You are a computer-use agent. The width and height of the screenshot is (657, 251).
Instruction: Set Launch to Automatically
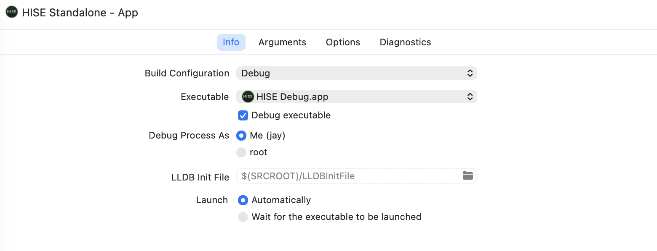[243, 200]
